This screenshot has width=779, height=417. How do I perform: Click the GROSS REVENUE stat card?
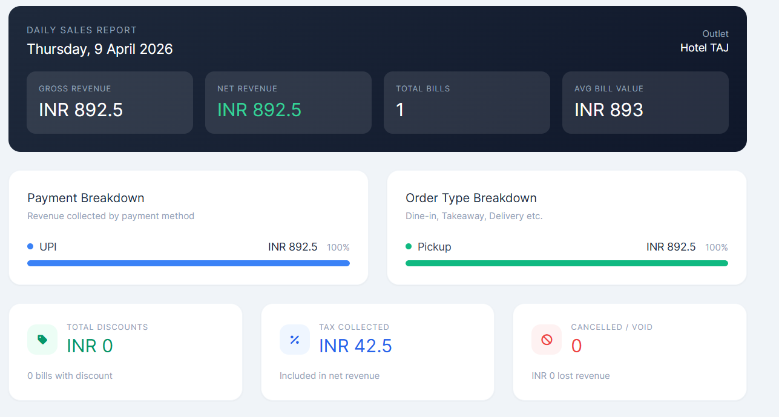pos(110,102)
